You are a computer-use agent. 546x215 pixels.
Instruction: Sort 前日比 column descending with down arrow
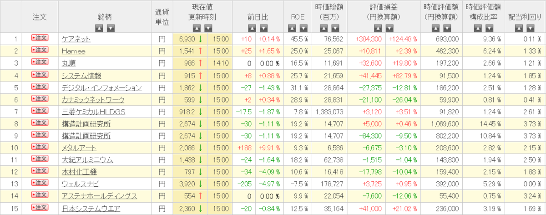263,28
